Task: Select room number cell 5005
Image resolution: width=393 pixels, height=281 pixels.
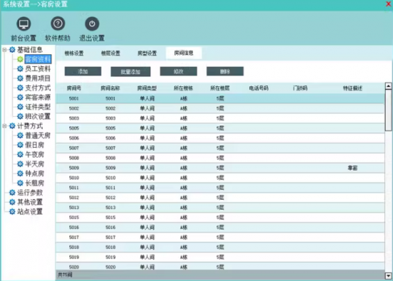Action: click(x=74, y=128)
